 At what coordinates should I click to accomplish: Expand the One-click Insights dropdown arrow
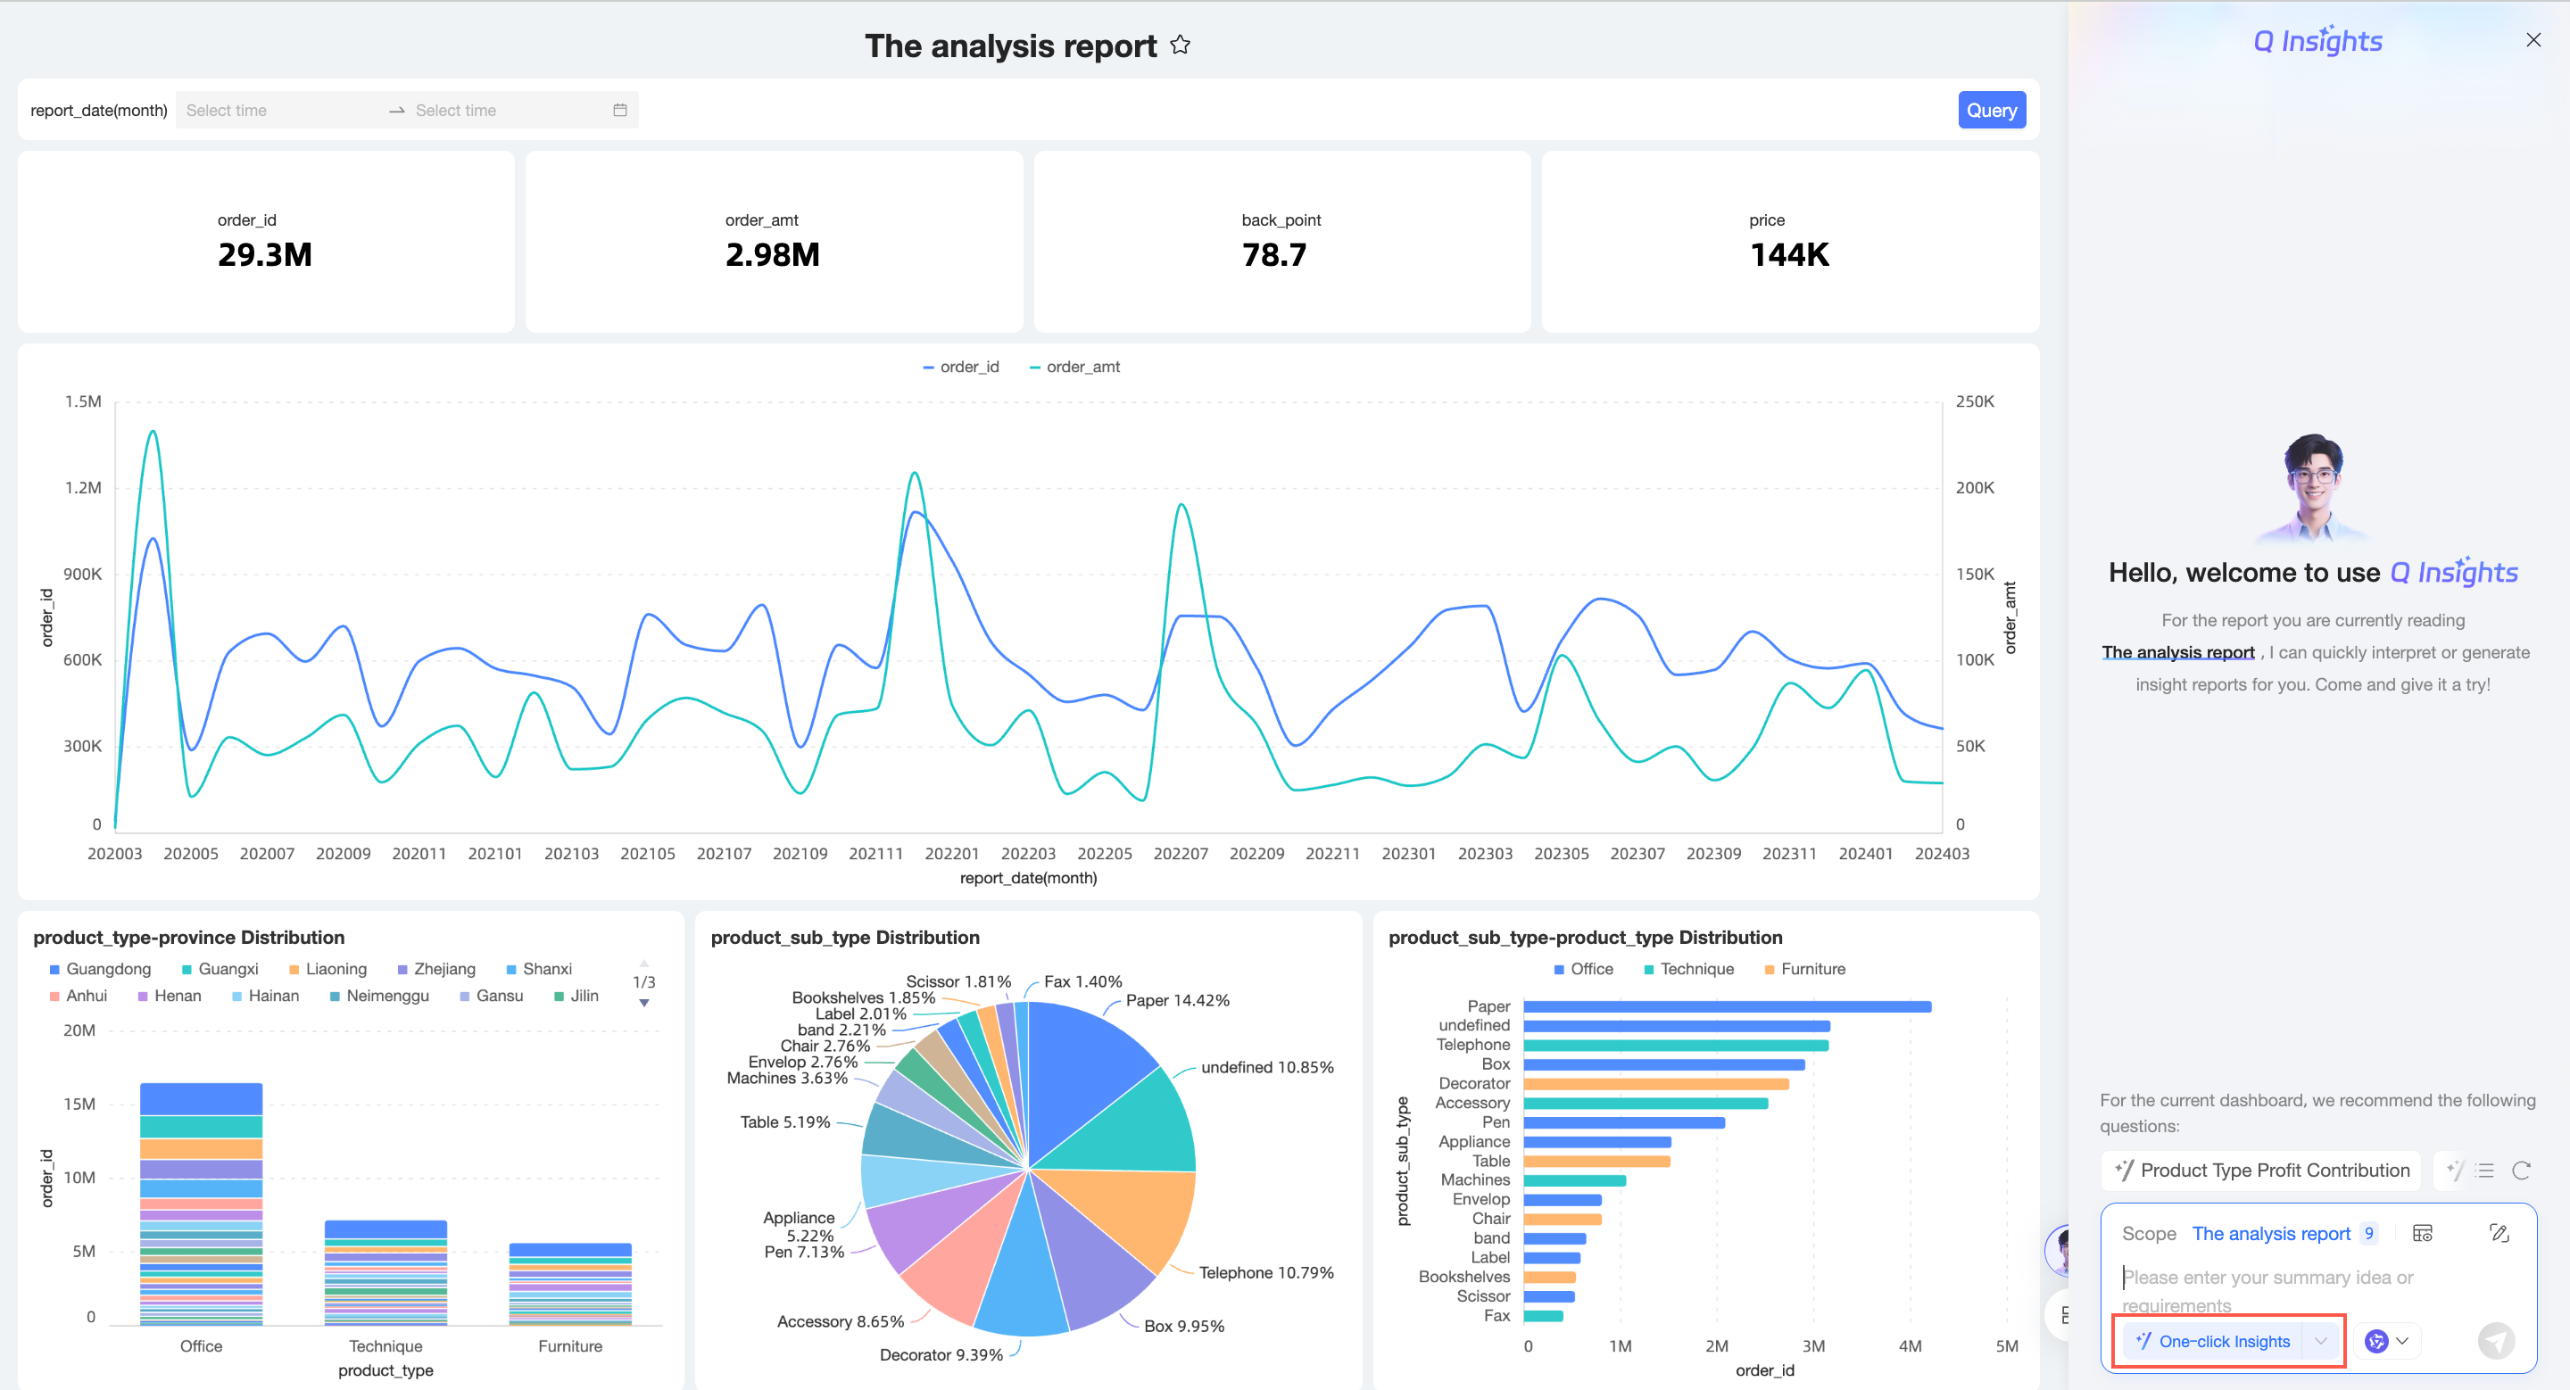[2322, 1341]
